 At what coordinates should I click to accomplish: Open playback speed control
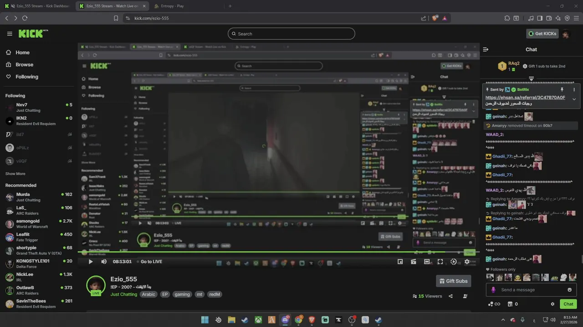pos(453,262)
